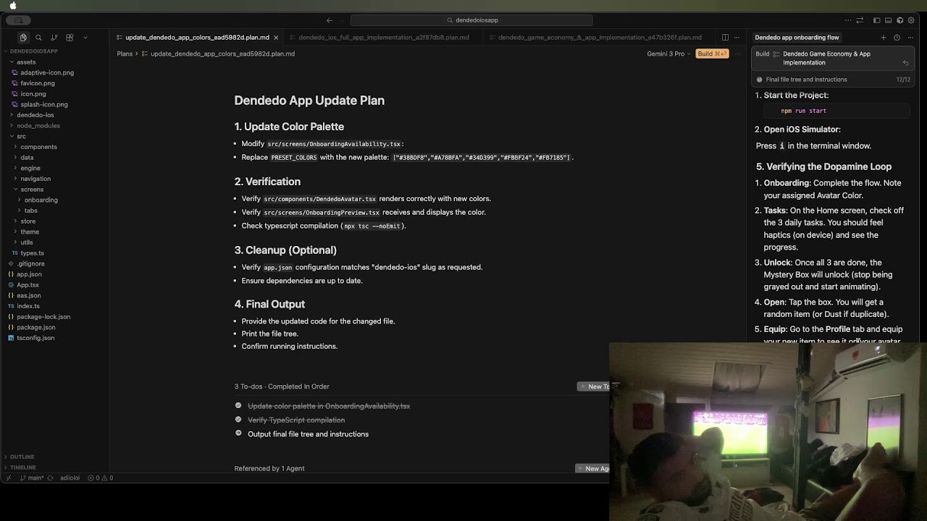Open errors and warnings status indicator

pyautogui.click(x=100, y=478)
